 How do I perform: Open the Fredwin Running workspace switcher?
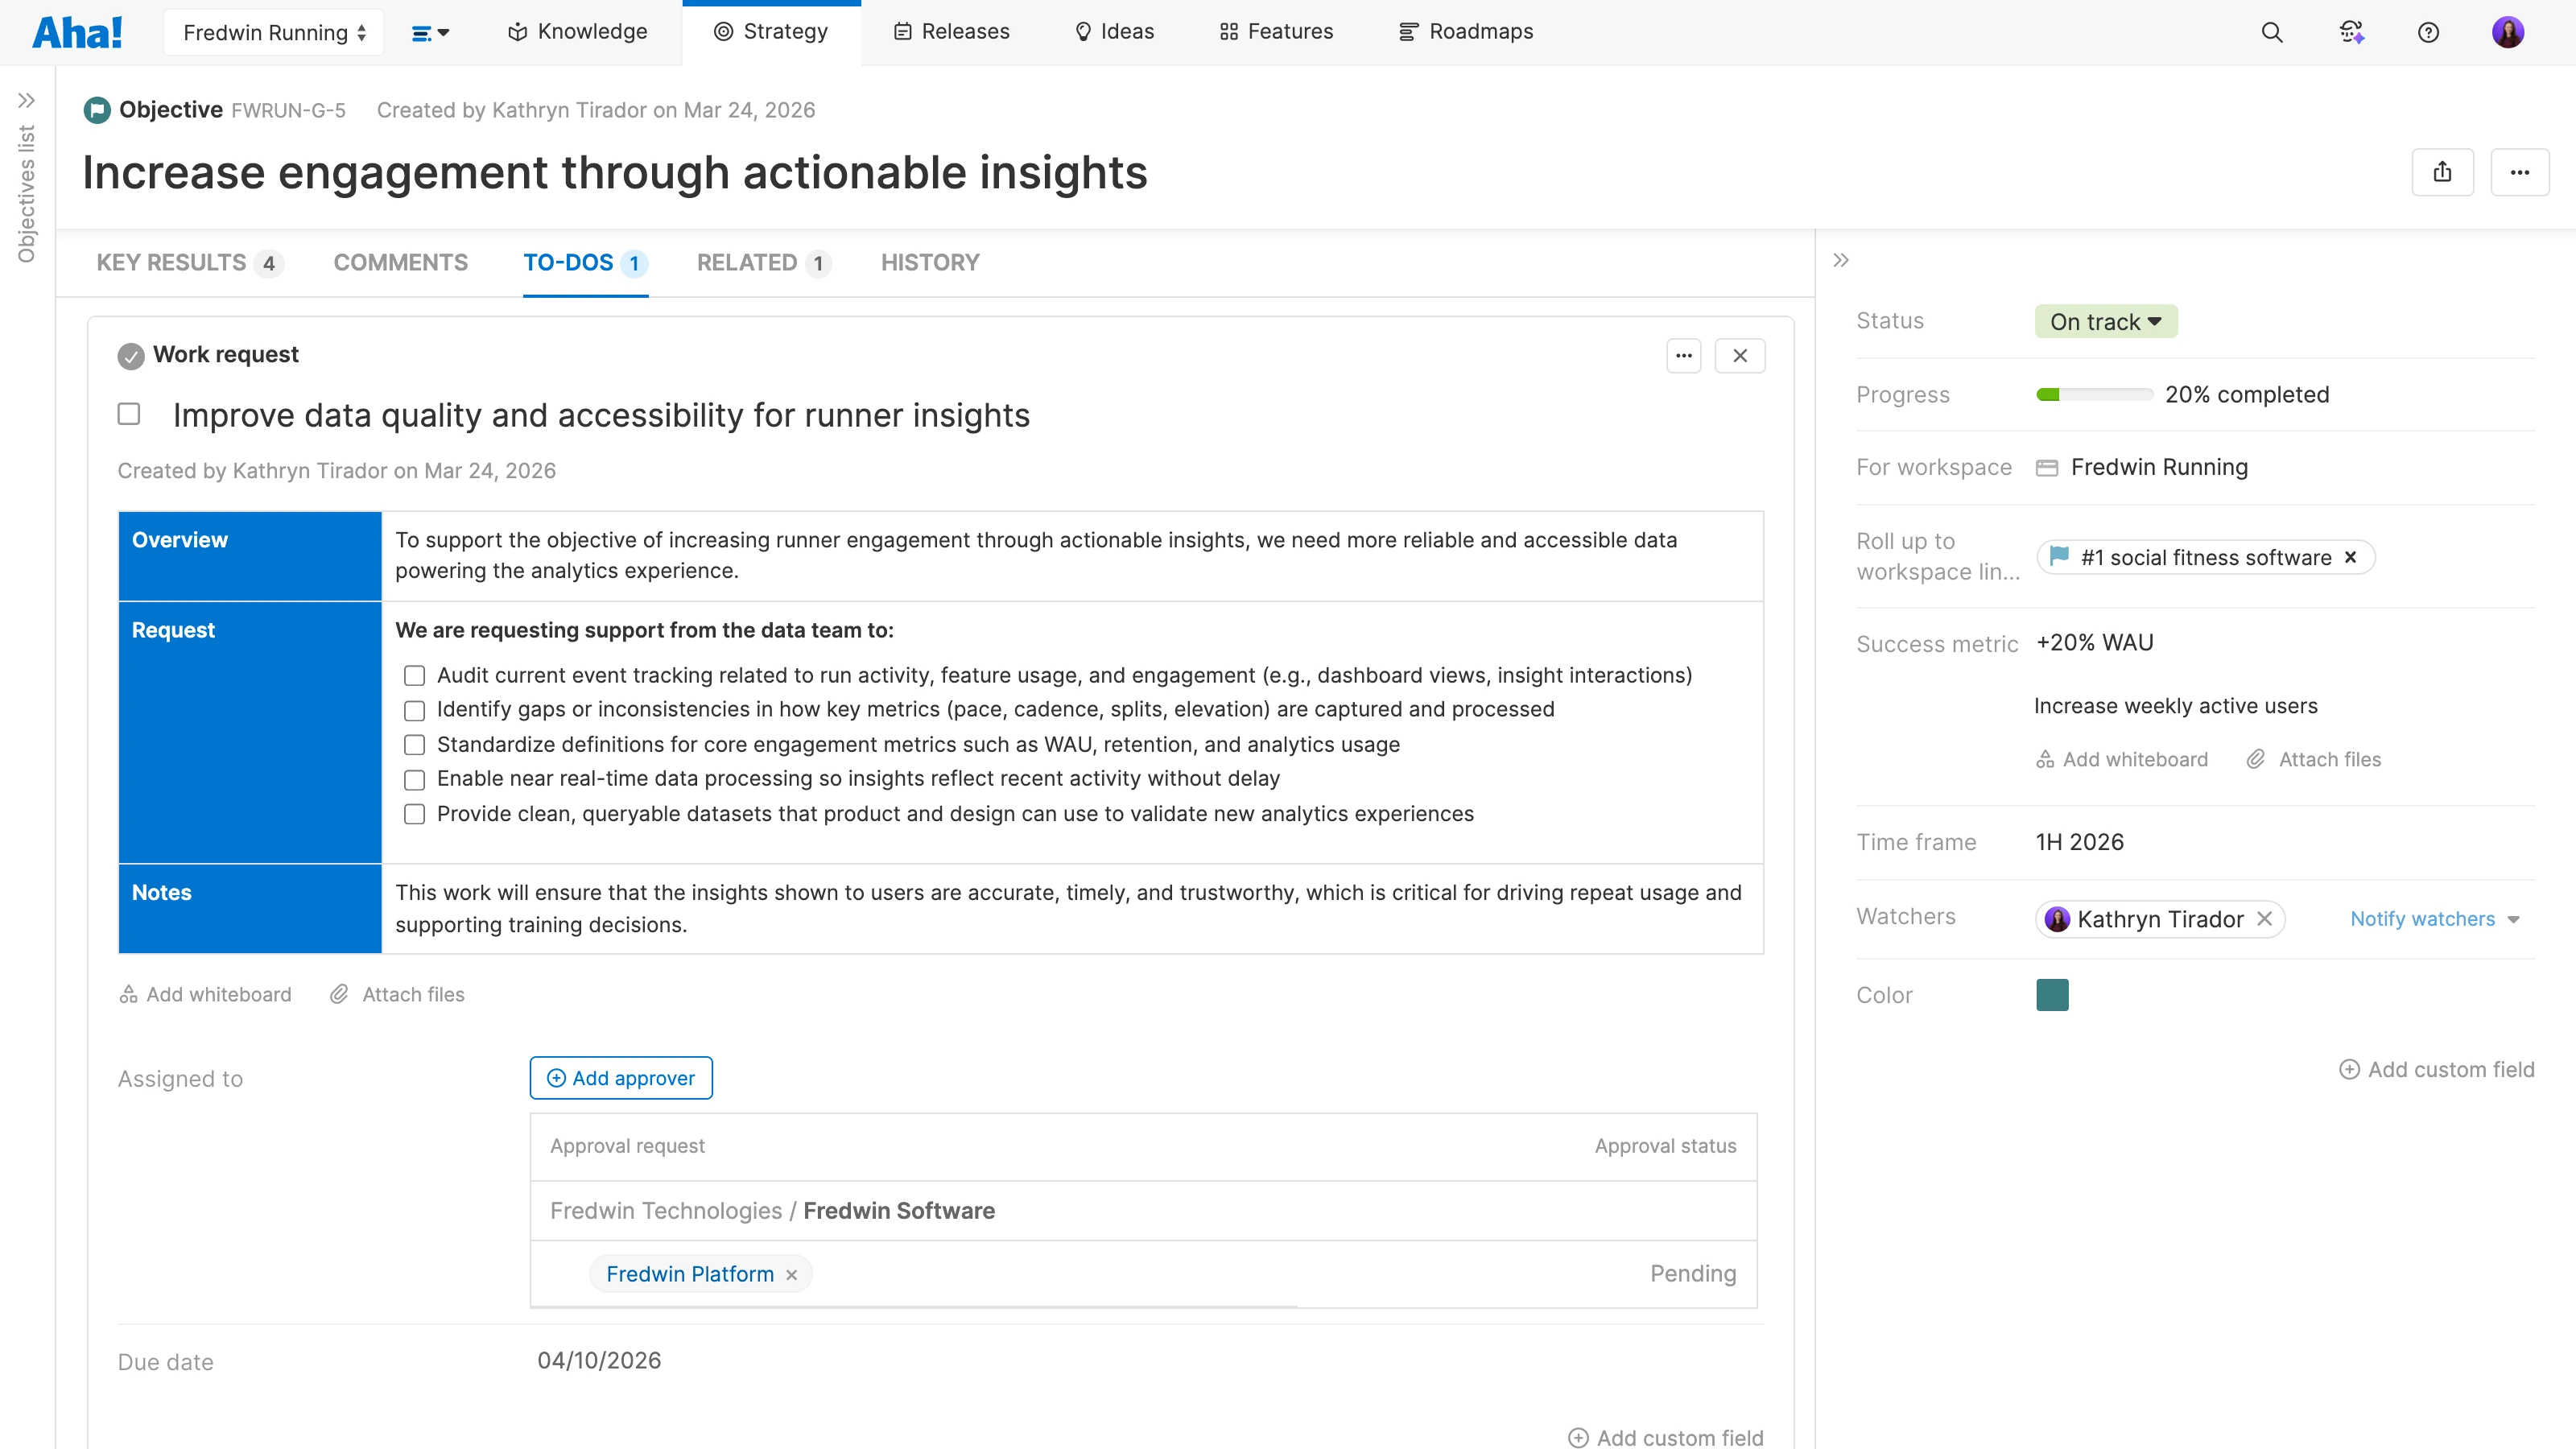(274, 32)
